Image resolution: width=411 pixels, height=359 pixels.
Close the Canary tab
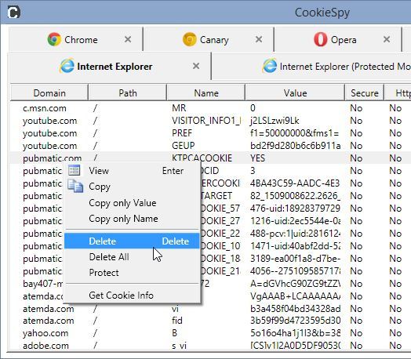point(259,39)
